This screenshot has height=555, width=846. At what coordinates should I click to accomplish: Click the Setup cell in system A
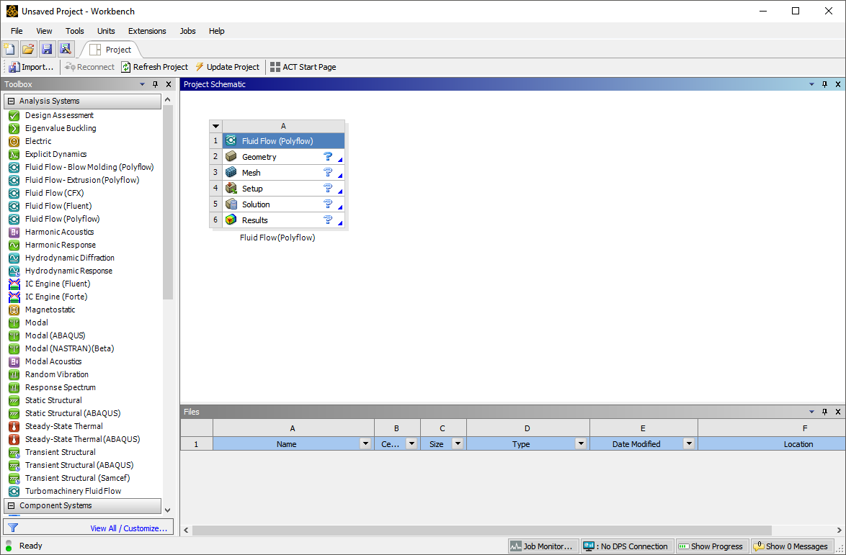click(x=283, y=189)
